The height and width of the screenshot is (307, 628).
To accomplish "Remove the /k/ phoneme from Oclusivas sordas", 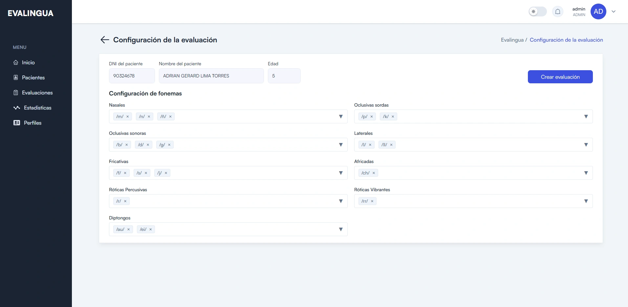I will point(393,117).
